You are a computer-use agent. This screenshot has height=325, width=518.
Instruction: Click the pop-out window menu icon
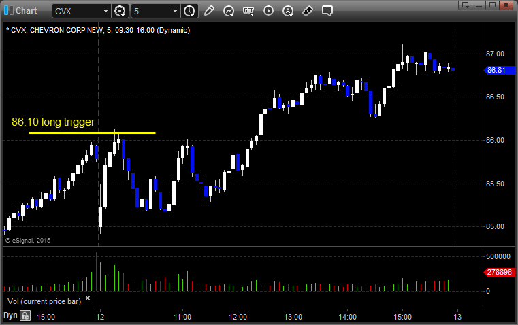tap(466, 5)
